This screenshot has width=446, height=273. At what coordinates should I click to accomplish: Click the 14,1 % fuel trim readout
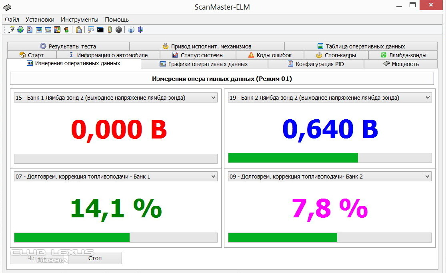tap(116, 209)
